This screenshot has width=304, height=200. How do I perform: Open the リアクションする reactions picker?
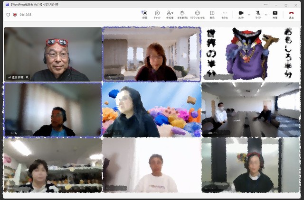pyautogui.click(x=197, y=14)
